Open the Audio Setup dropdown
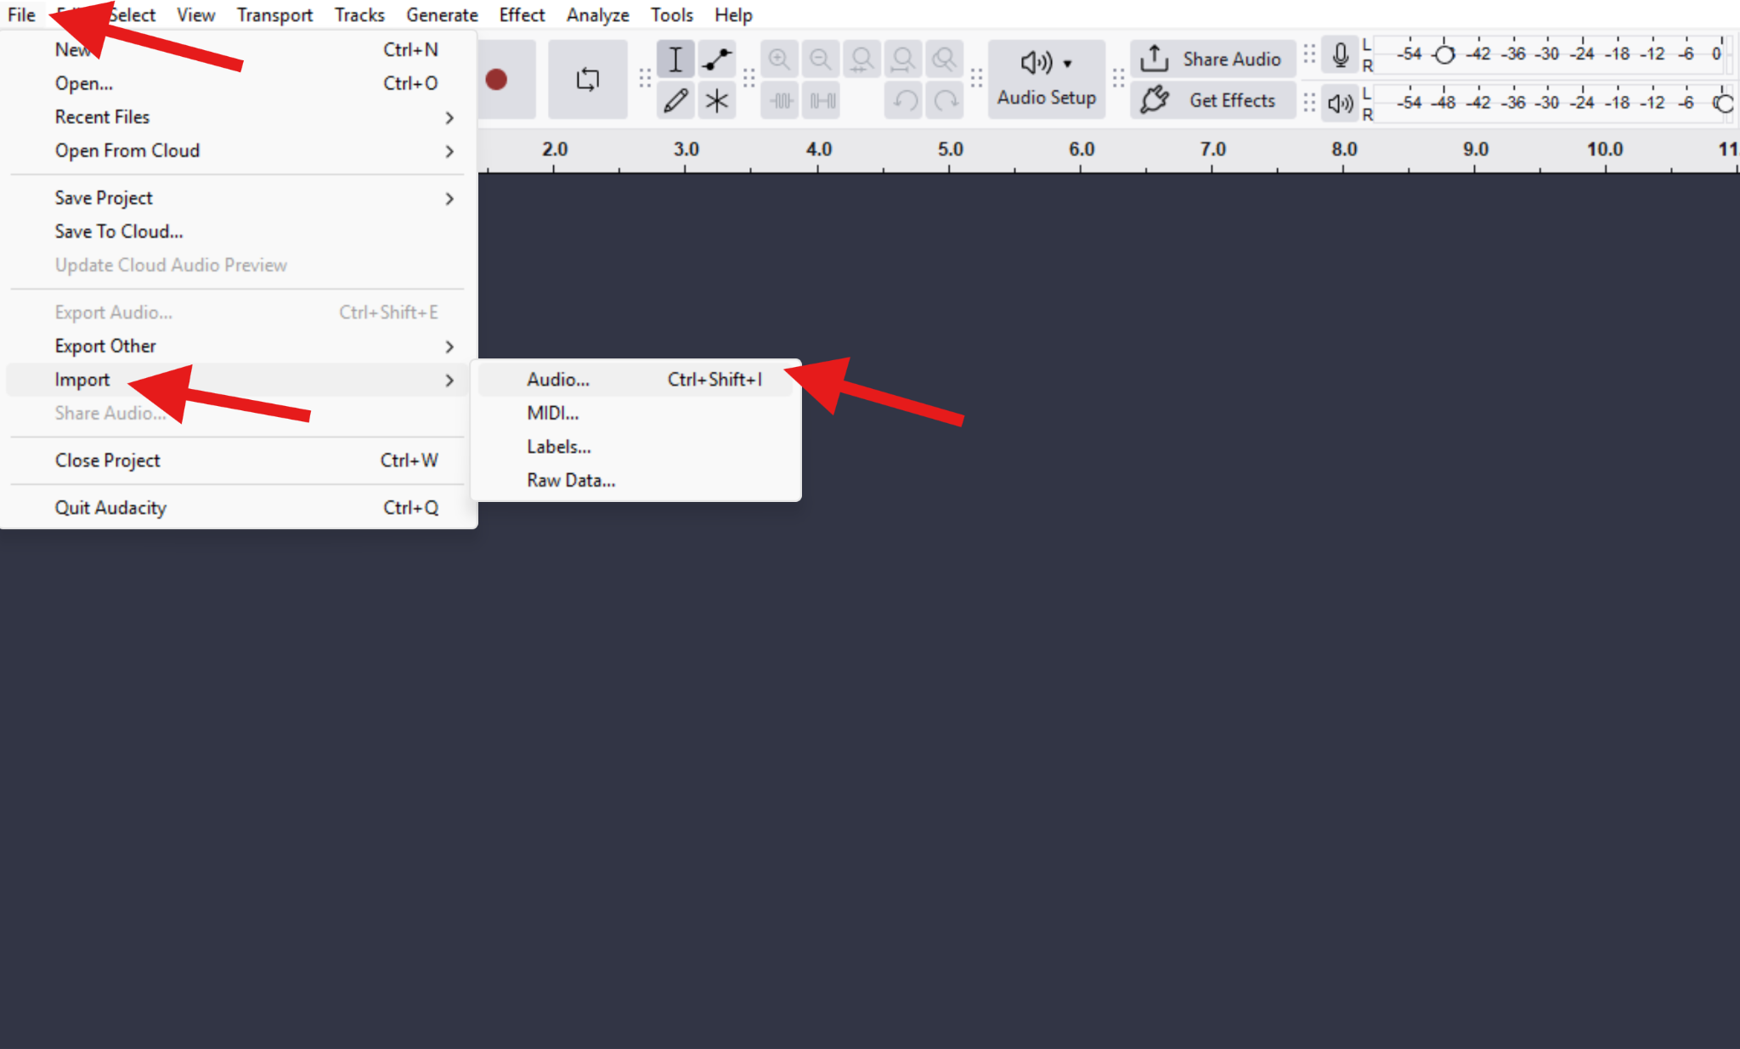The height and width of the screenshot is (1049, 1740). point(1046,78)
